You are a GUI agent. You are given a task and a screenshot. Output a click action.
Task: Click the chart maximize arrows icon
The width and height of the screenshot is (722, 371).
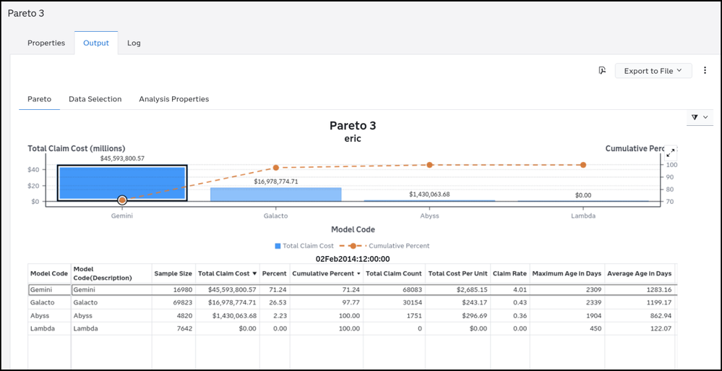pos(671,152)
